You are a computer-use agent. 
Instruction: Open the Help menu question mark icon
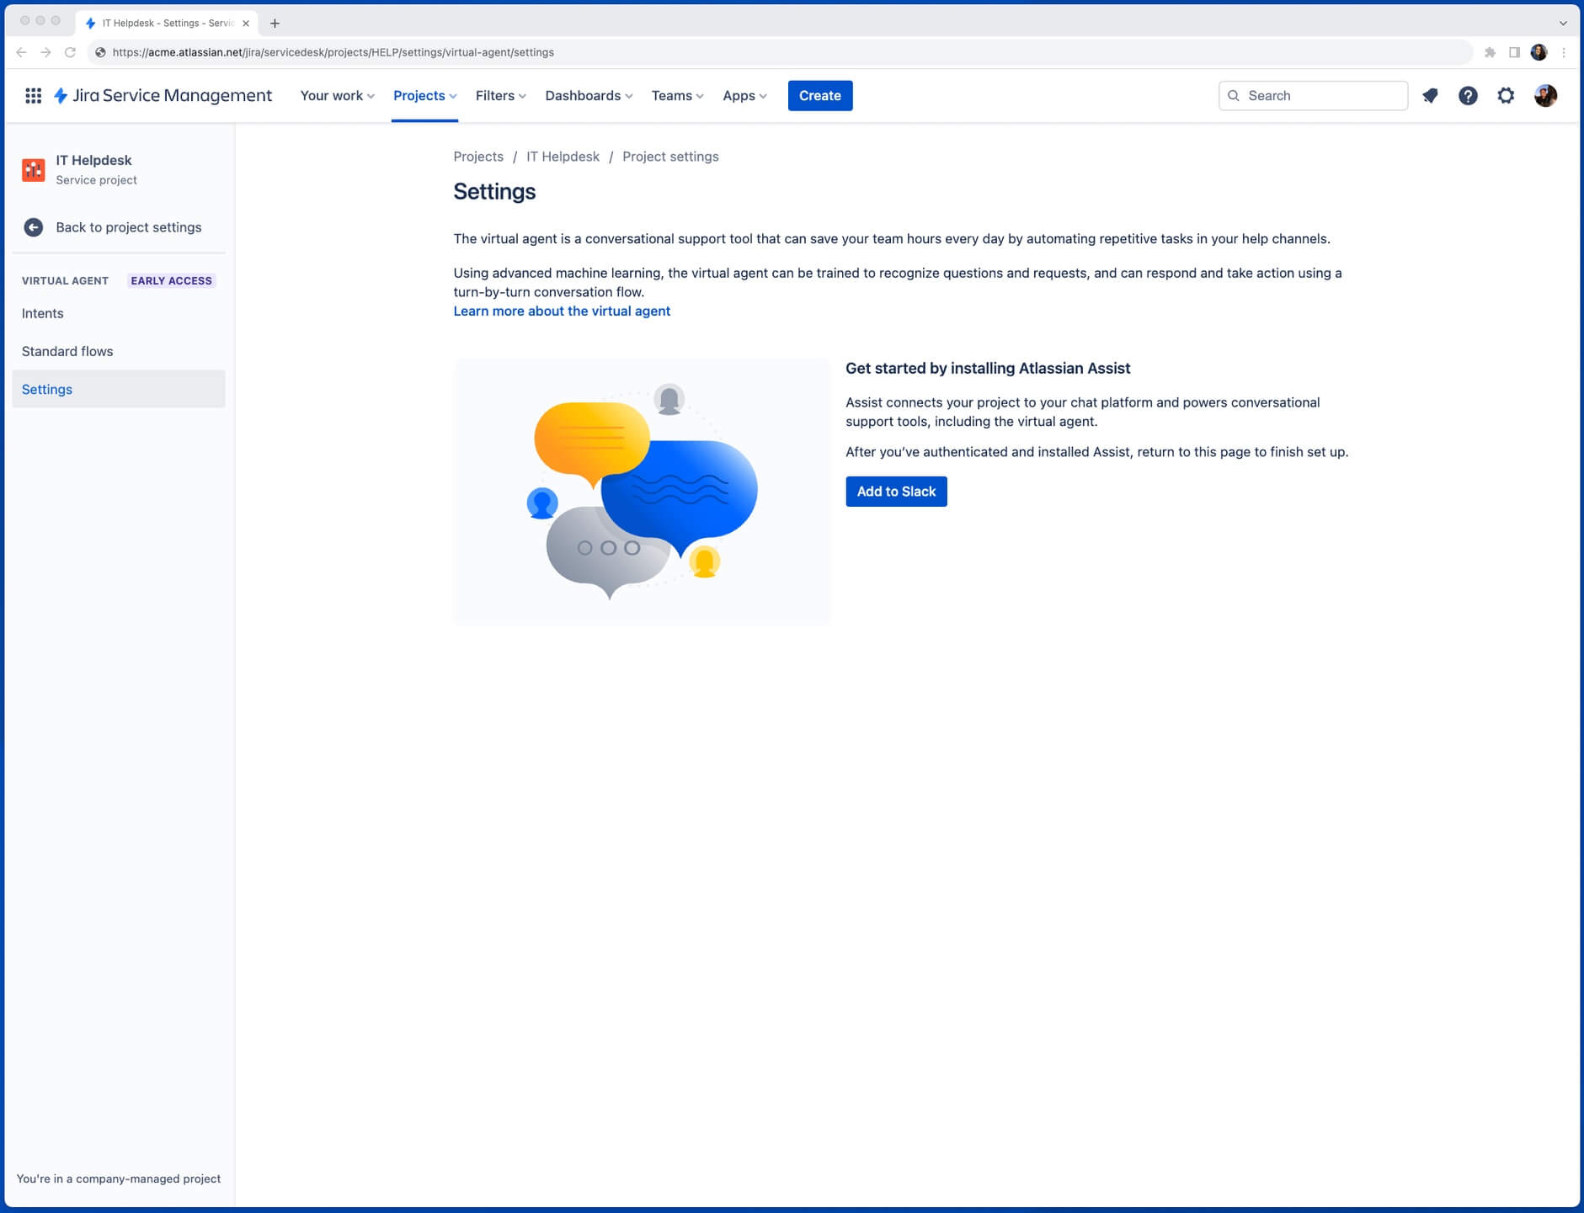tap(1468, 95)
